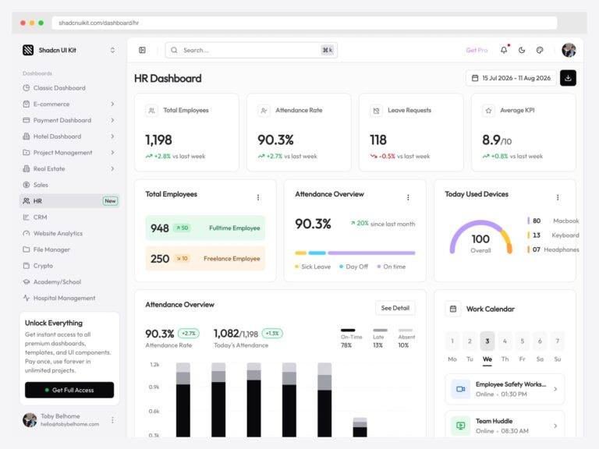Select day 7 Sunday in Work Calendar

(558, 341)
